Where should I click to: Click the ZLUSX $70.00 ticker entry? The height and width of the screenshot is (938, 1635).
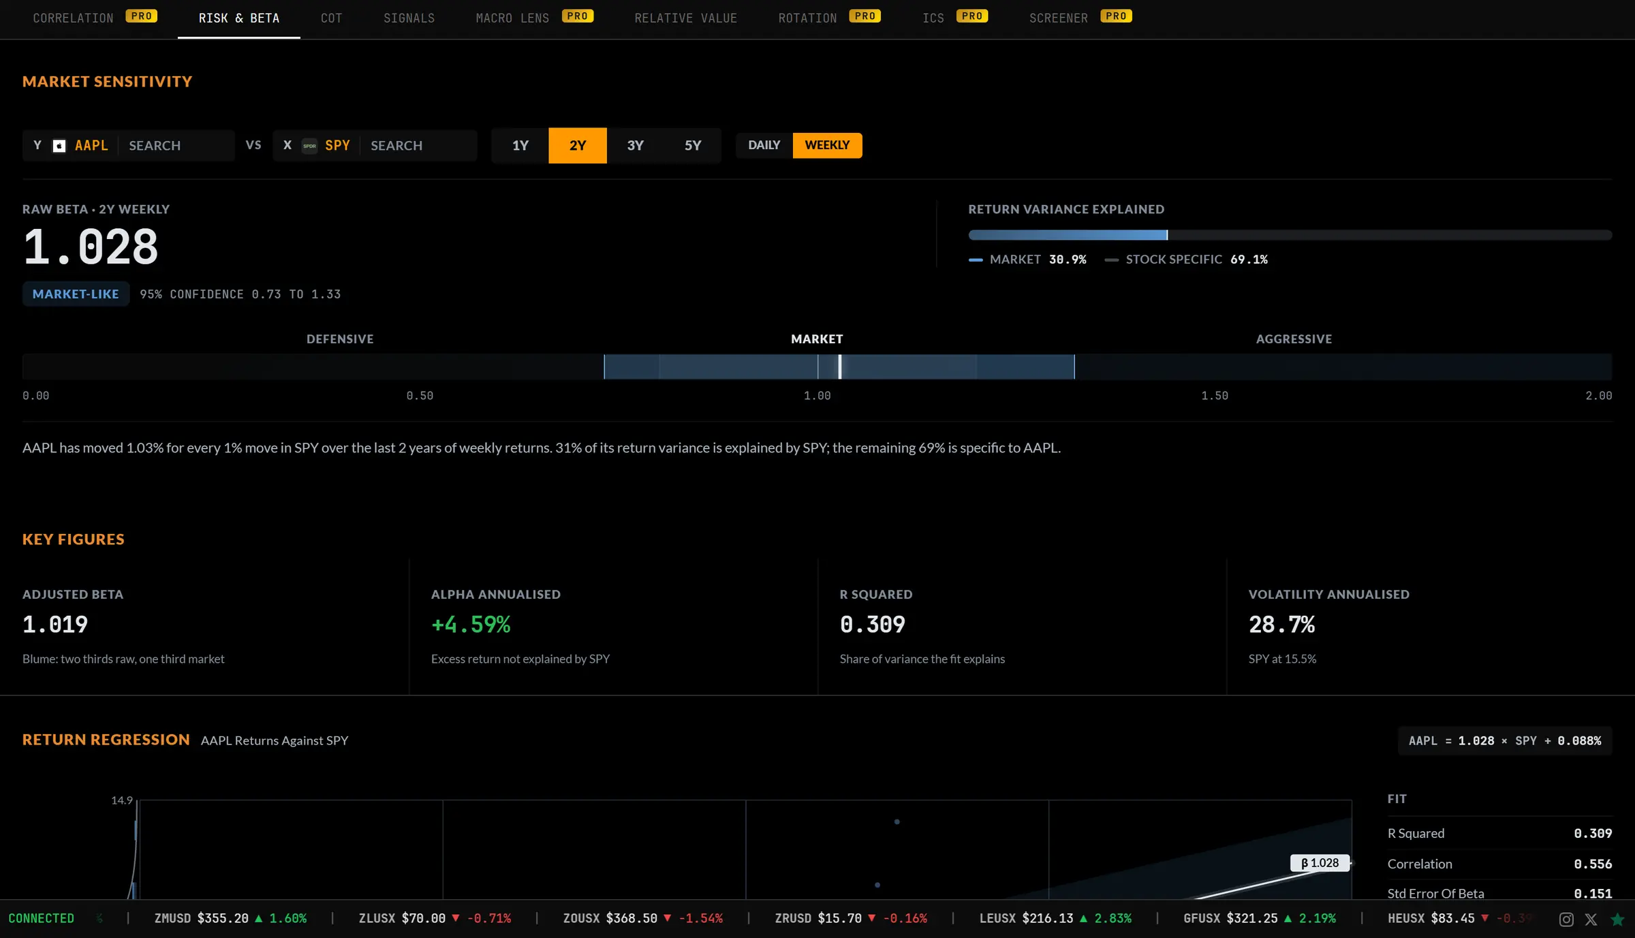point(435,919)
